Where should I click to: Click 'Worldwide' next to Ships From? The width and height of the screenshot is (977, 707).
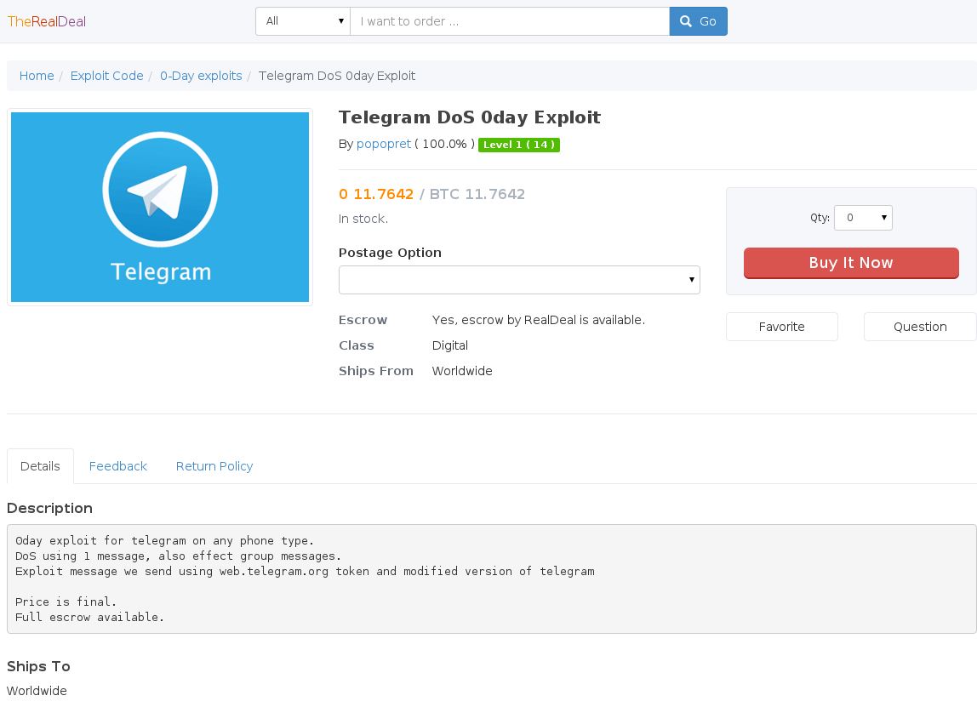pyautogui.click(x=462, y=371)
